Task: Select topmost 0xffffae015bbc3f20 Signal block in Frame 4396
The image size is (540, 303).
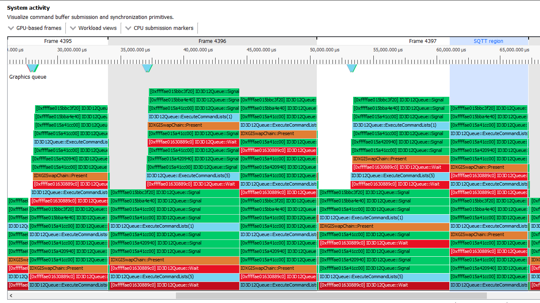Action: 194,91
